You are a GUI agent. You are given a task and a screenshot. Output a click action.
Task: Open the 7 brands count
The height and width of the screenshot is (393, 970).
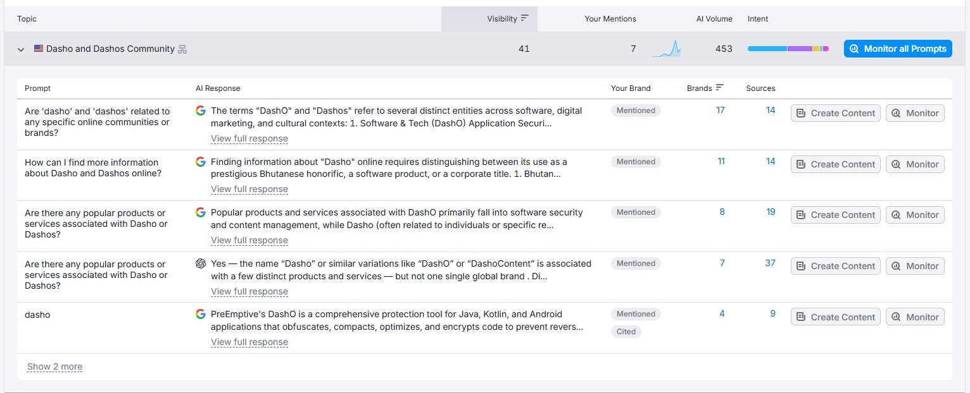pos(722,263)
